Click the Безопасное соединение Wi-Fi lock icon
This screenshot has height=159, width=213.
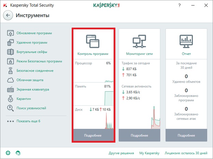coord(10,71)
